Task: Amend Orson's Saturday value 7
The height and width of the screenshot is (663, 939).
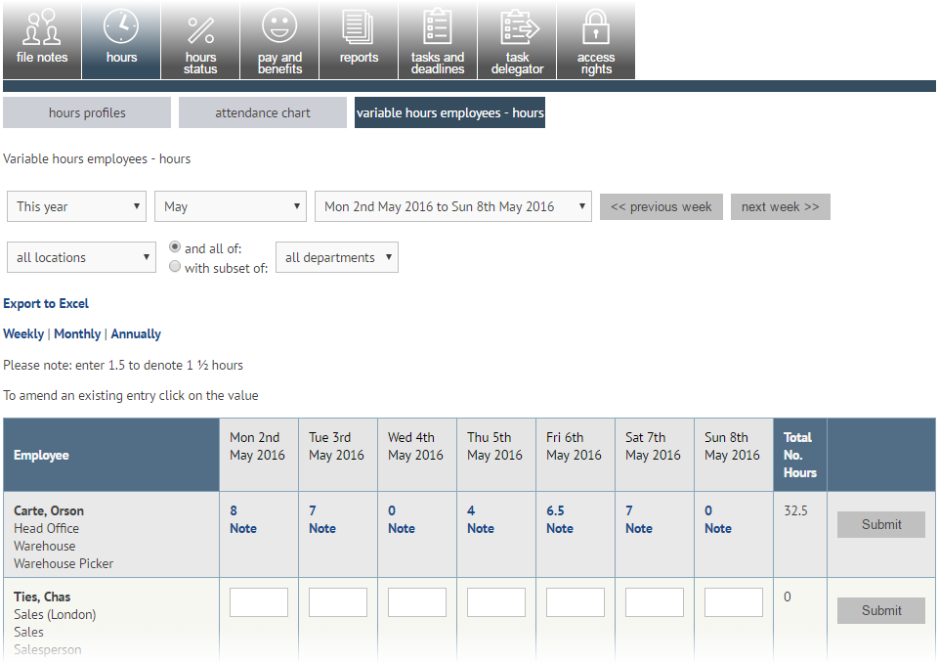Action: pos(629,510)
